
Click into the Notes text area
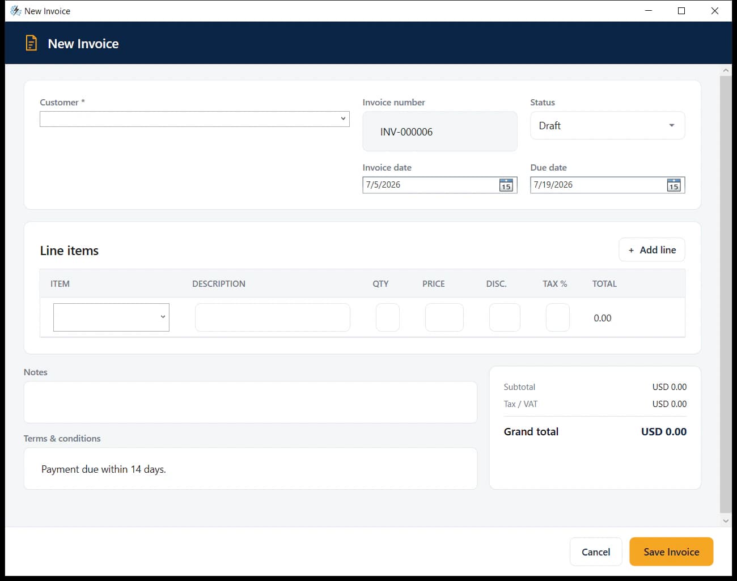click(250, 402)
